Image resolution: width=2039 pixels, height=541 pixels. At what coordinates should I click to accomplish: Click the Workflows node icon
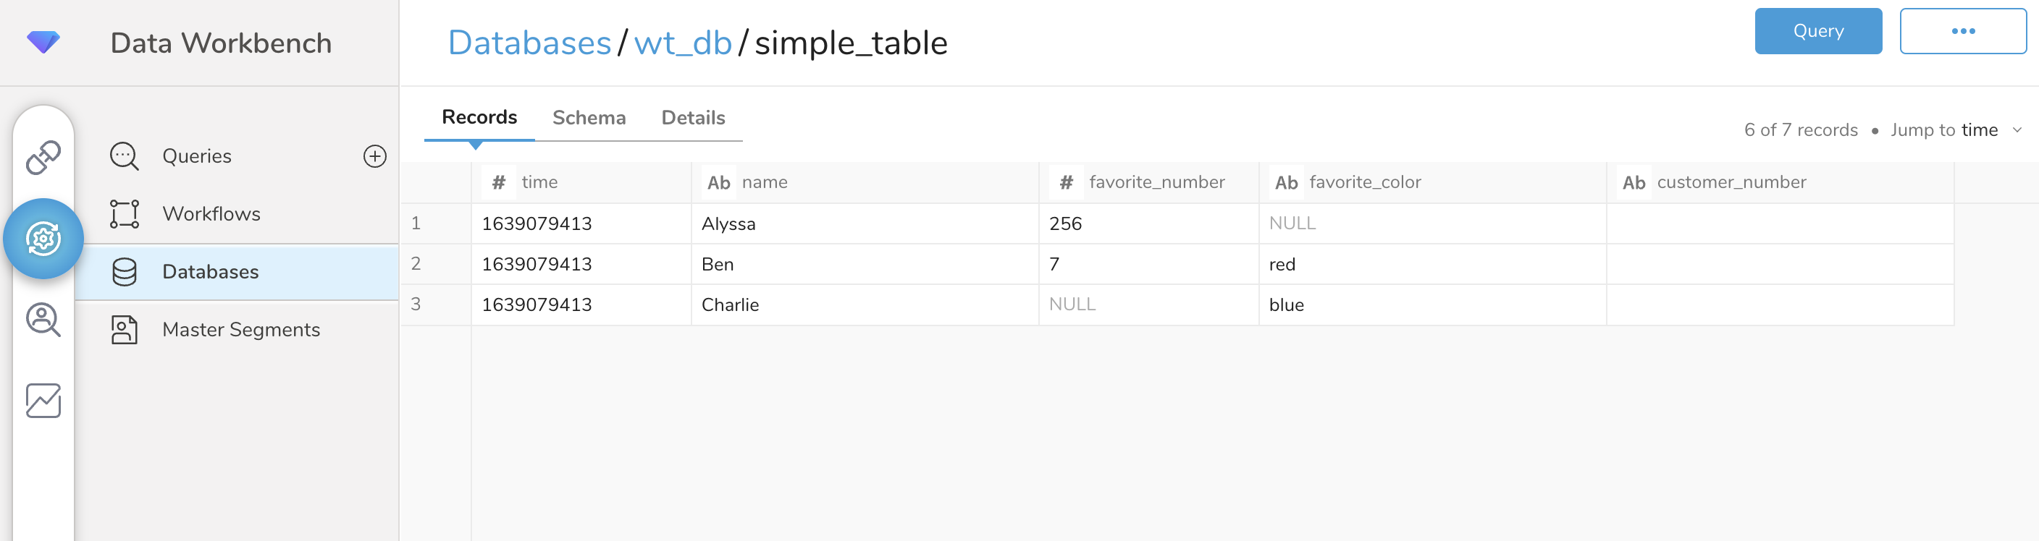(125, 213)
